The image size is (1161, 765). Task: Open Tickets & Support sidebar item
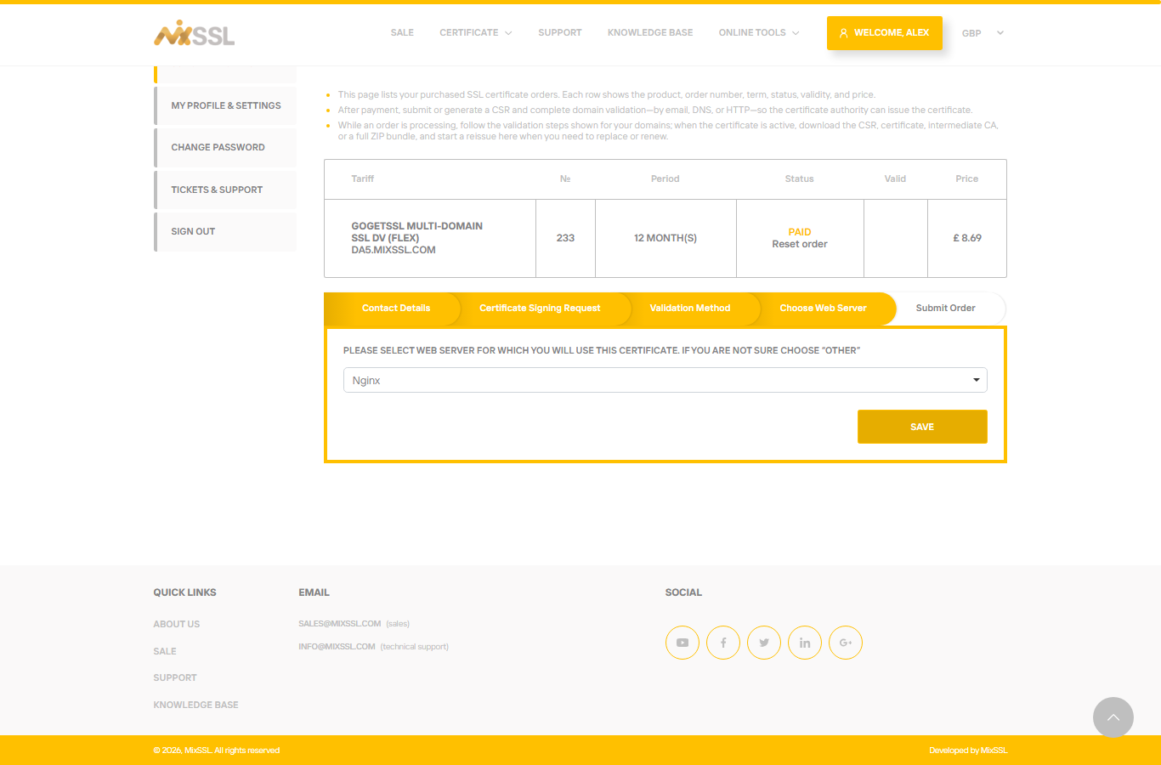tap(225, 190)
